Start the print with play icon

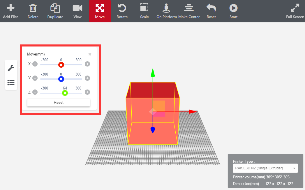click(233, 8)
